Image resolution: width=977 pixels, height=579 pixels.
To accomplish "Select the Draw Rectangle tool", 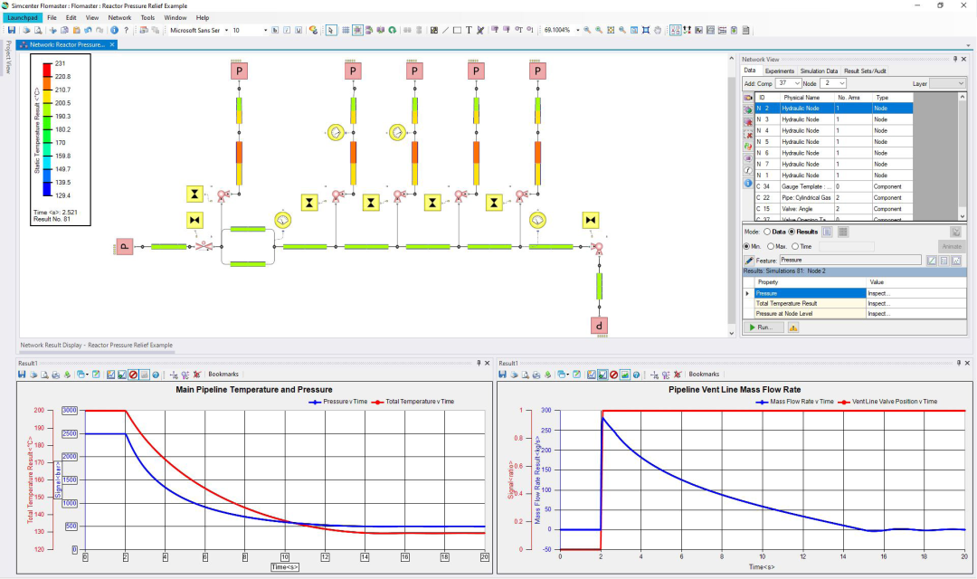I will coord(457,30).
